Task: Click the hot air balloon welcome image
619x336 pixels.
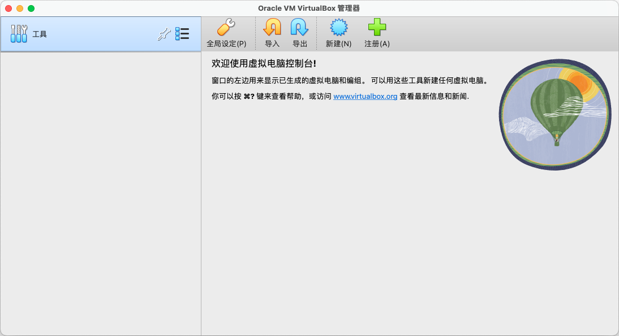Action: [555, 115]
